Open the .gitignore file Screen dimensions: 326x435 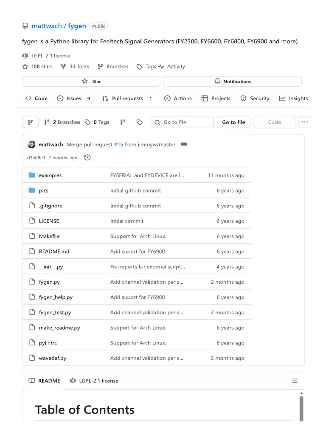[x=51, y=206]
